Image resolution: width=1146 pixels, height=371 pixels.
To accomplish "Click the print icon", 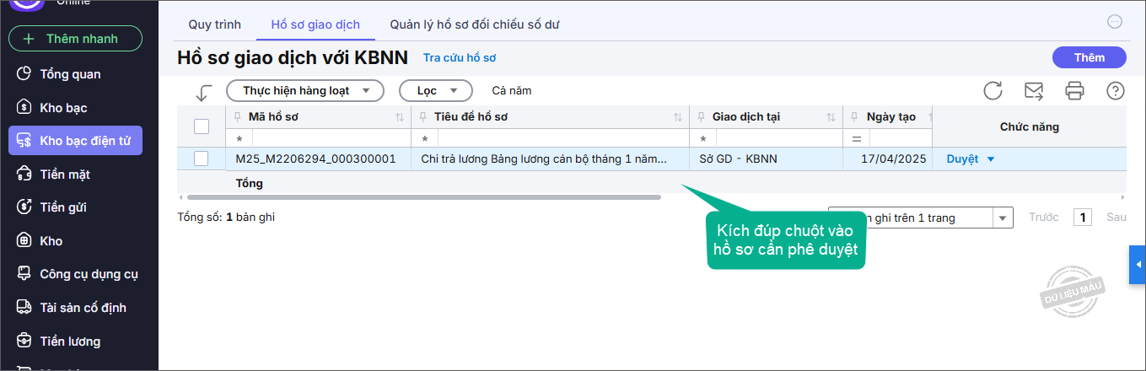I will 1074,90.
